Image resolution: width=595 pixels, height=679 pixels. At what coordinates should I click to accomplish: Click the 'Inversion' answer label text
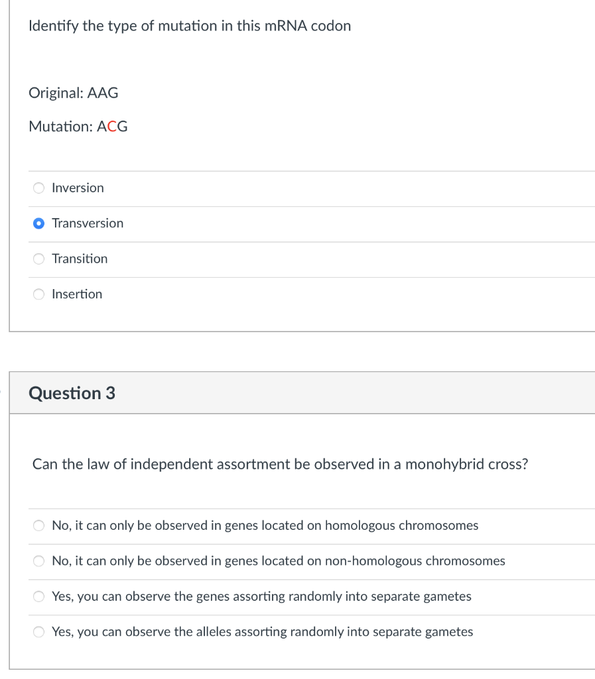coord(78,188)
